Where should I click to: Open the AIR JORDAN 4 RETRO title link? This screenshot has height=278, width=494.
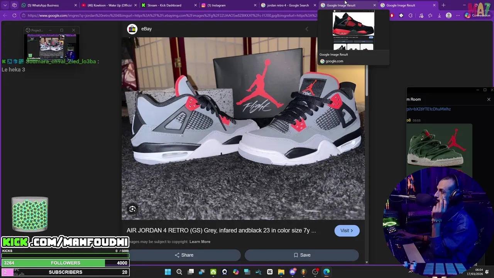click(221, 231)
